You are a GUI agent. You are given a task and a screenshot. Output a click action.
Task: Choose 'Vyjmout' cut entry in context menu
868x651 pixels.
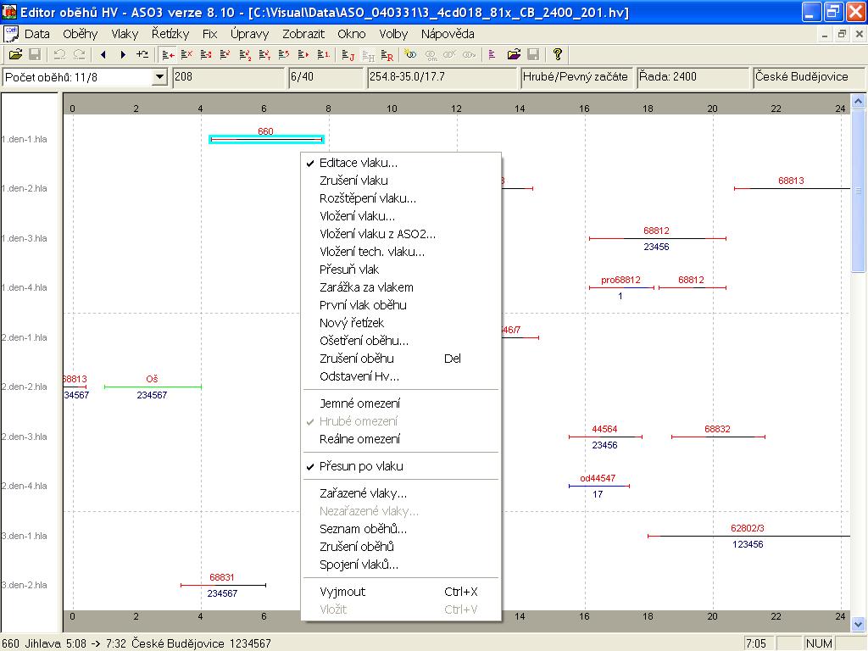pyautogui.click(x=401, y=592)
